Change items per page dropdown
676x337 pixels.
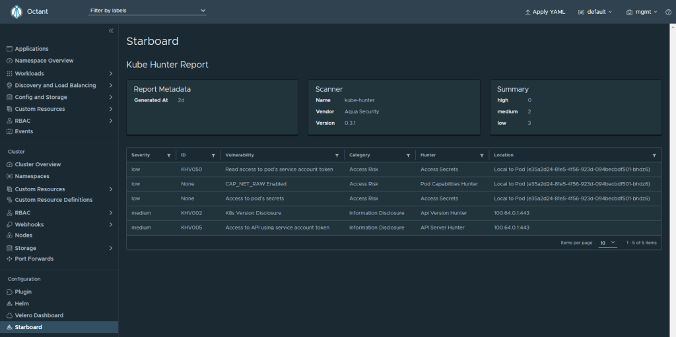click(607, 243)
